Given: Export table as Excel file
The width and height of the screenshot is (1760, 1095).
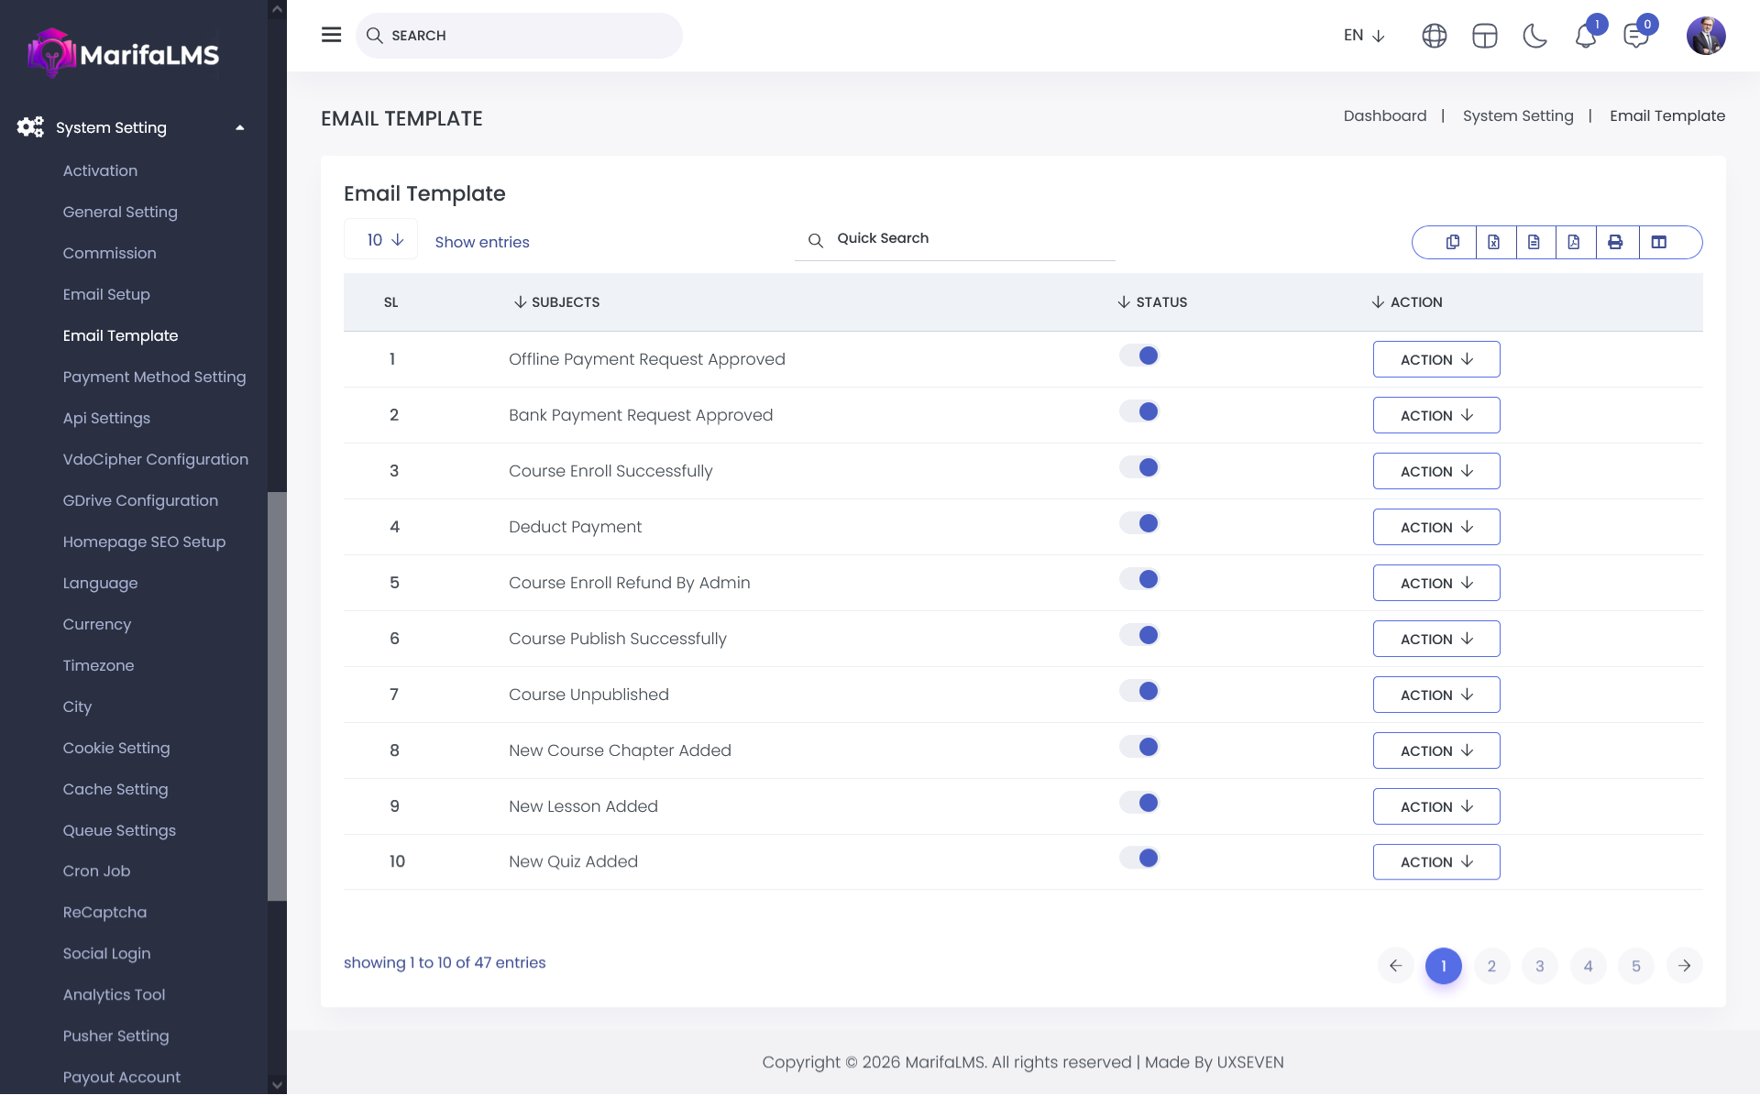Looking at the screenshot, I should (x=1493, y=242).
